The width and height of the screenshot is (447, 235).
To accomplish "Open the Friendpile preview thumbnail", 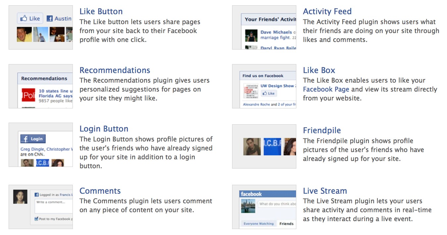I will pyautogui.click(x=264, y=146).
